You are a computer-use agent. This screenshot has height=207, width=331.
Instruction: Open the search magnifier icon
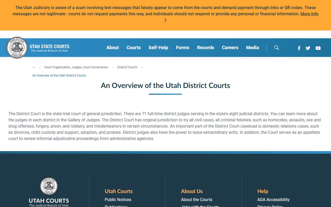tap(277, 48)
